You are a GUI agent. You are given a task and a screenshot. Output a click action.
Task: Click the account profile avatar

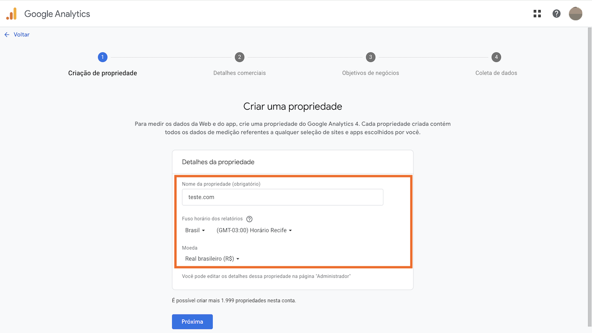(575, 13)
